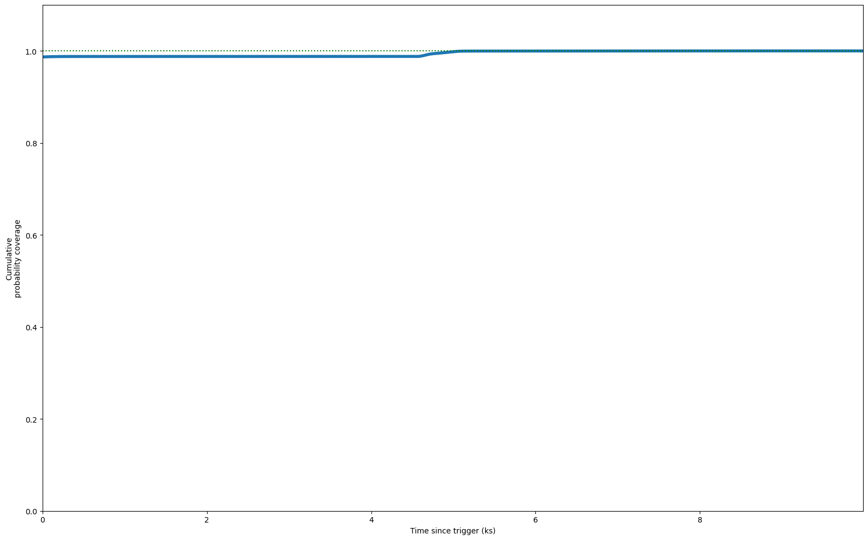This screenshot has height=540, width=868.
Task: Select the x-axis tick label 2
Action: pyautogui.click(x=207, y=520)
